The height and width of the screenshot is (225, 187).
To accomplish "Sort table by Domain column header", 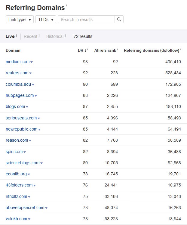I will pos(13,50).
